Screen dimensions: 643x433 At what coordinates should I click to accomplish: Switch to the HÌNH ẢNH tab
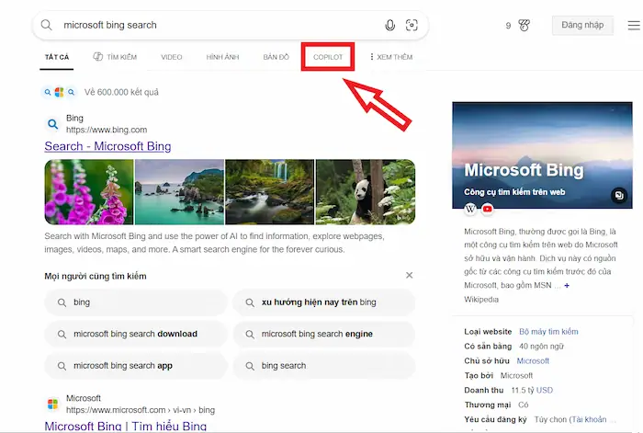(x=222, y=57)
